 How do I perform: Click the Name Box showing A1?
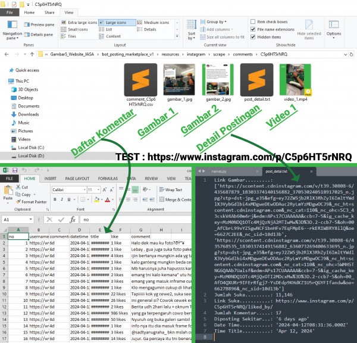tap(17, 220)
